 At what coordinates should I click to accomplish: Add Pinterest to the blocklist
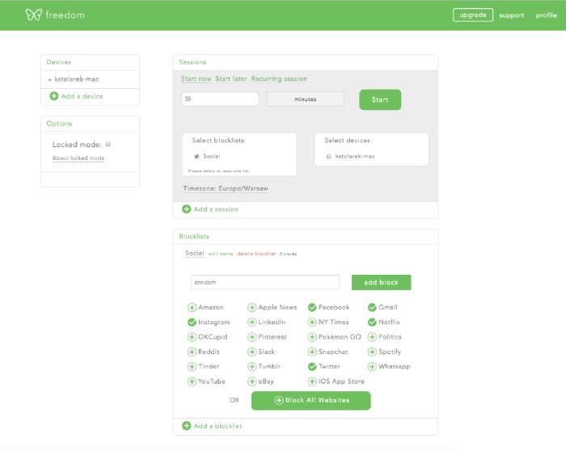click(x=252, y=337)
